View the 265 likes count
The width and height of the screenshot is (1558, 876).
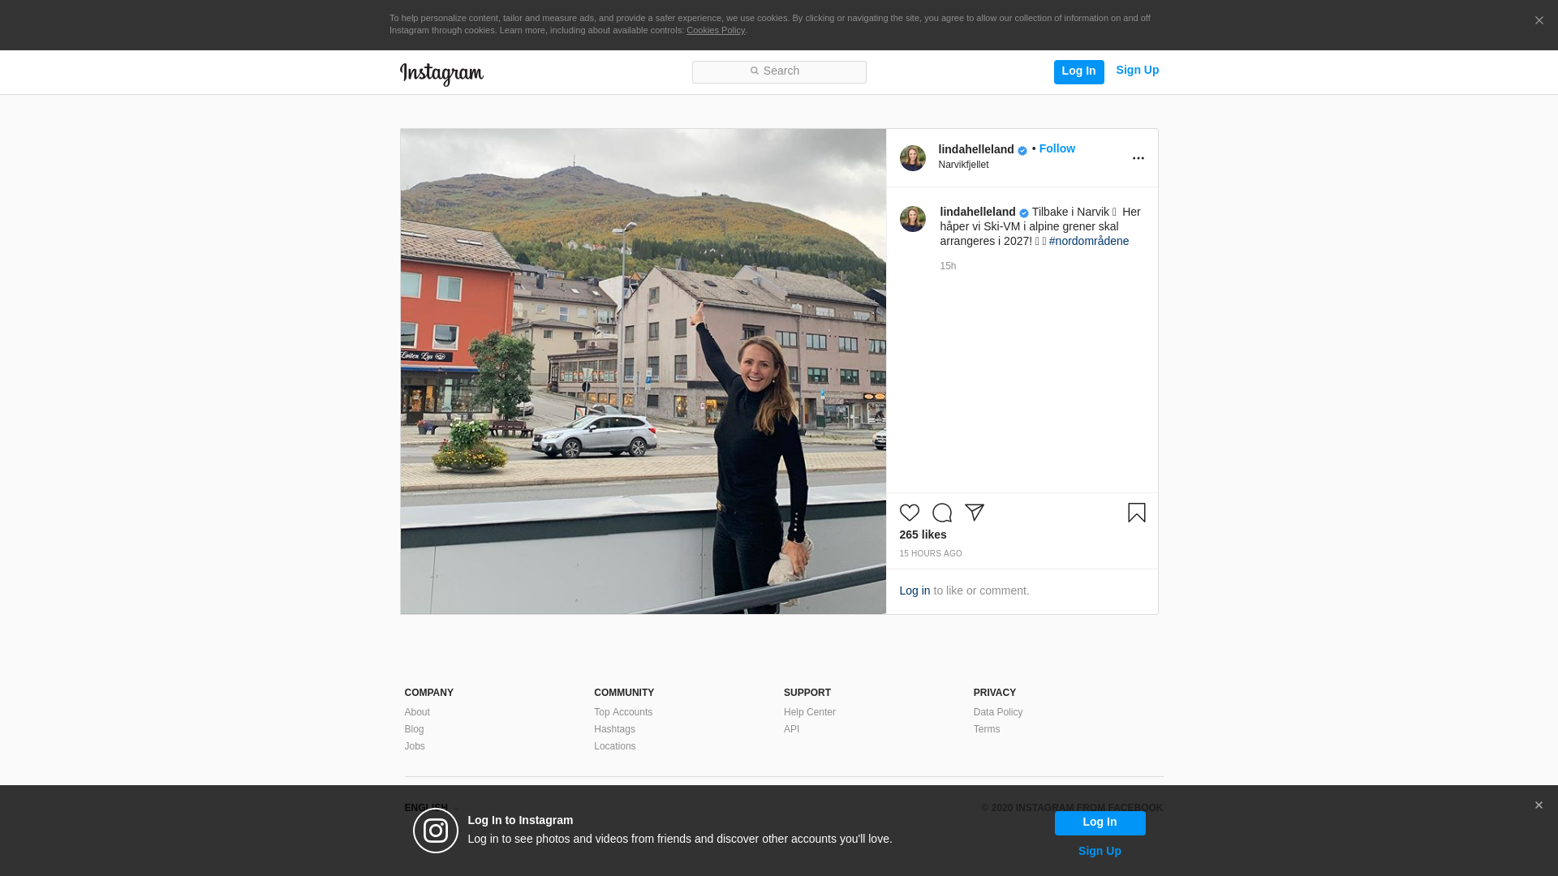point(923,535)
